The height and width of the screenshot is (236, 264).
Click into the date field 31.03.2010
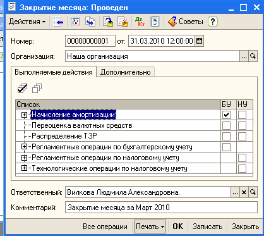[x=162, y=40]
